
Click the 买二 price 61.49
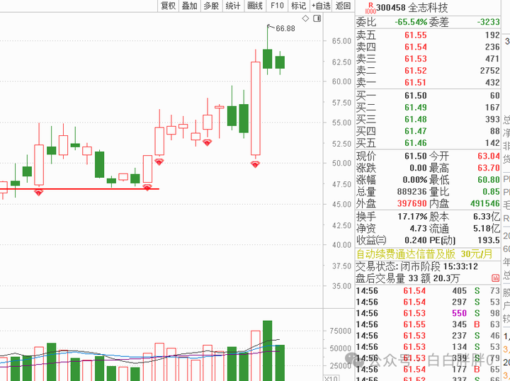tap(415, 108)
